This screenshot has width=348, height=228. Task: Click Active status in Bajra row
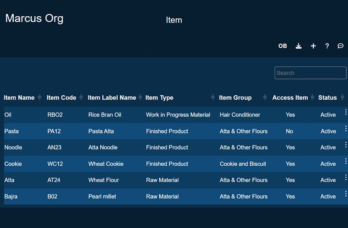coord(328,196)
